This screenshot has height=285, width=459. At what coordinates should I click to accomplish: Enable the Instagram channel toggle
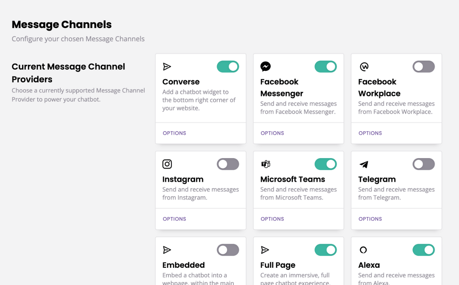tap(228, 164)
